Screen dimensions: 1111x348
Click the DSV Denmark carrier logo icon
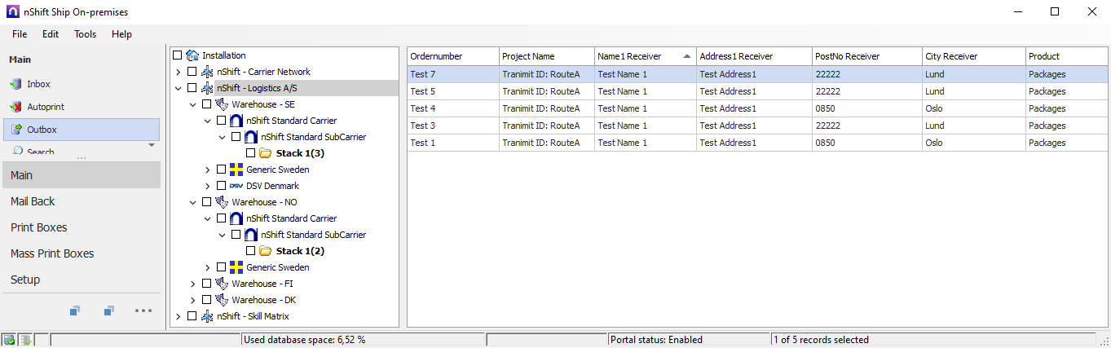pos(236,186)
